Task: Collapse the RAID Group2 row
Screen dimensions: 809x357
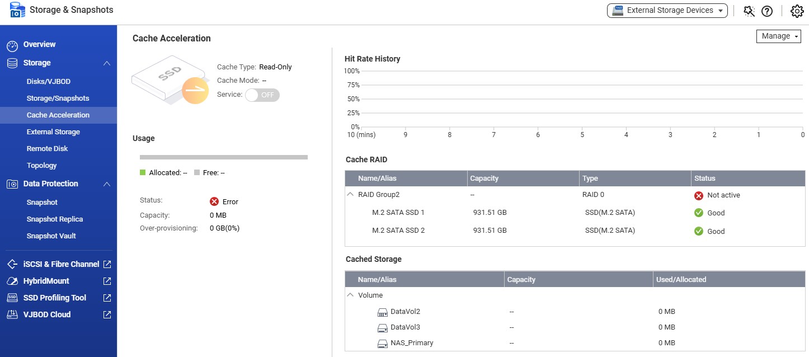Action: (350, 195)
